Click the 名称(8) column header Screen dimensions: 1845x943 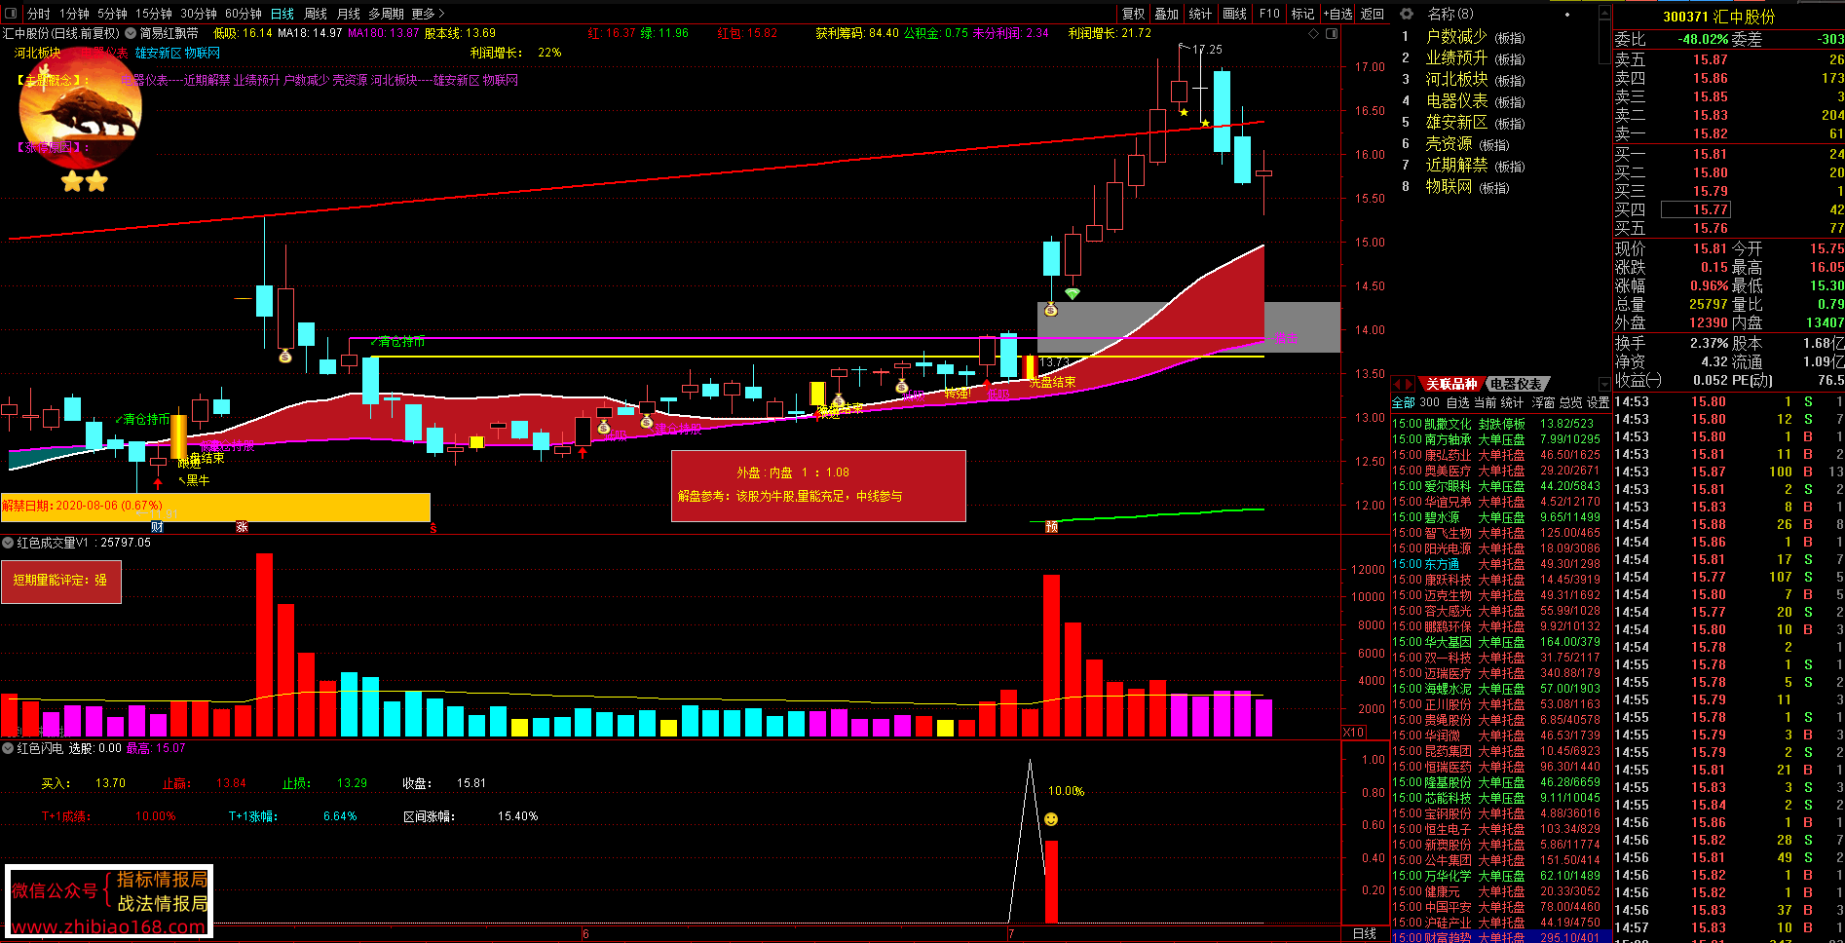[x=1450, y=14]
